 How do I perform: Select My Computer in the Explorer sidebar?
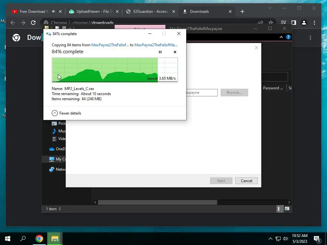pos(57,159)
